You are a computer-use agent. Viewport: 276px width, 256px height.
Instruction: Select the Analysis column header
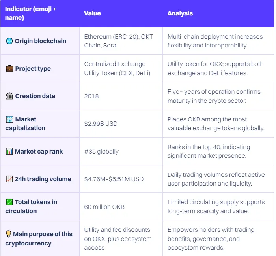[180, 13]
